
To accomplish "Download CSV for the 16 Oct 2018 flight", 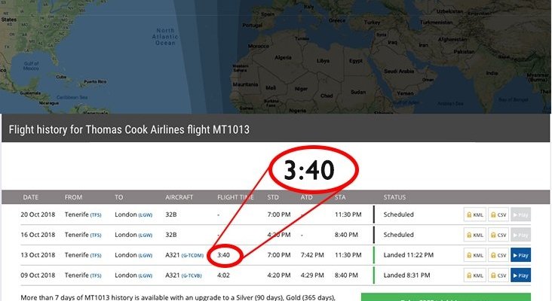I will (498, 235).
